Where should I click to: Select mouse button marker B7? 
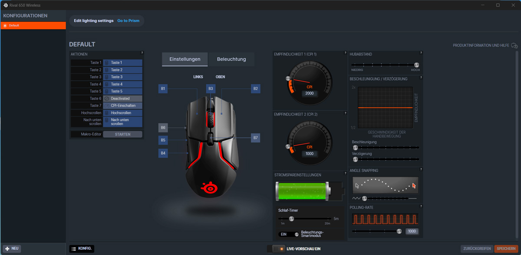click(256, 138)
